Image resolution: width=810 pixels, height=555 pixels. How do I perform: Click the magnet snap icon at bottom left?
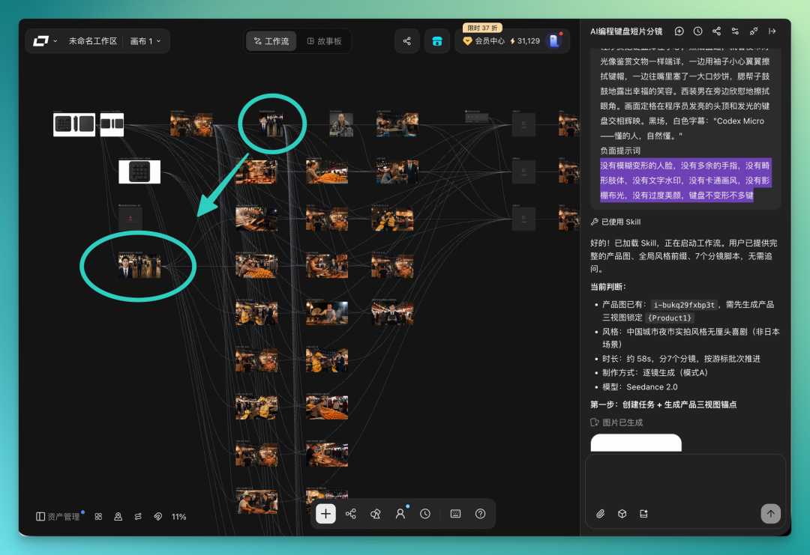coord(158,516)
